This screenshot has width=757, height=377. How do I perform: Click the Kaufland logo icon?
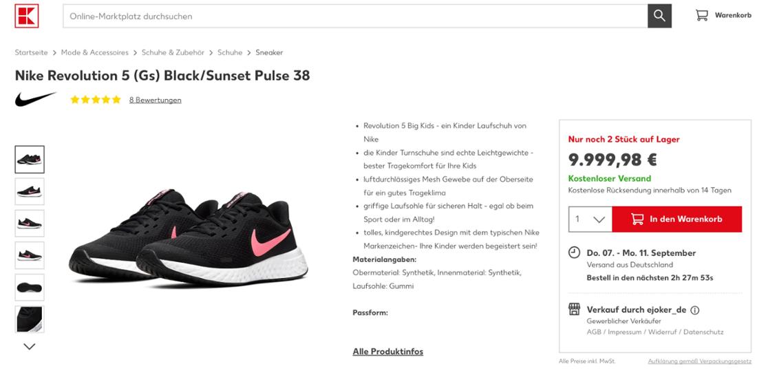[x=27, y=16]
